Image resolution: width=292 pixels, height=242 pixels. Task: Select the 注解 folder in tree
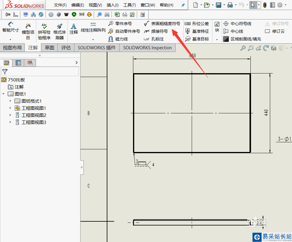[x=16, y=87]
